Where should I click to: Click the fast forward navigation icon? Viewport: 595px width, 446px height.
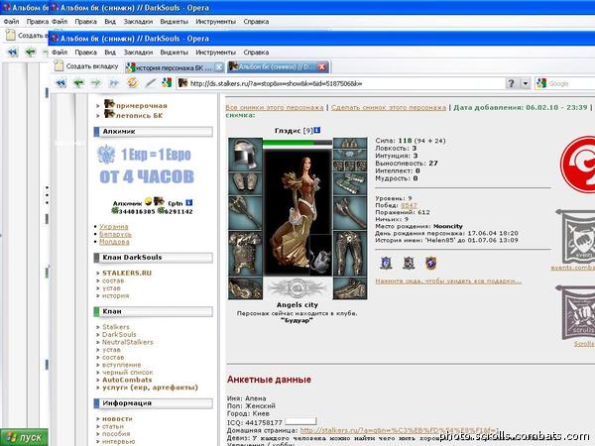tap(114, 82)
